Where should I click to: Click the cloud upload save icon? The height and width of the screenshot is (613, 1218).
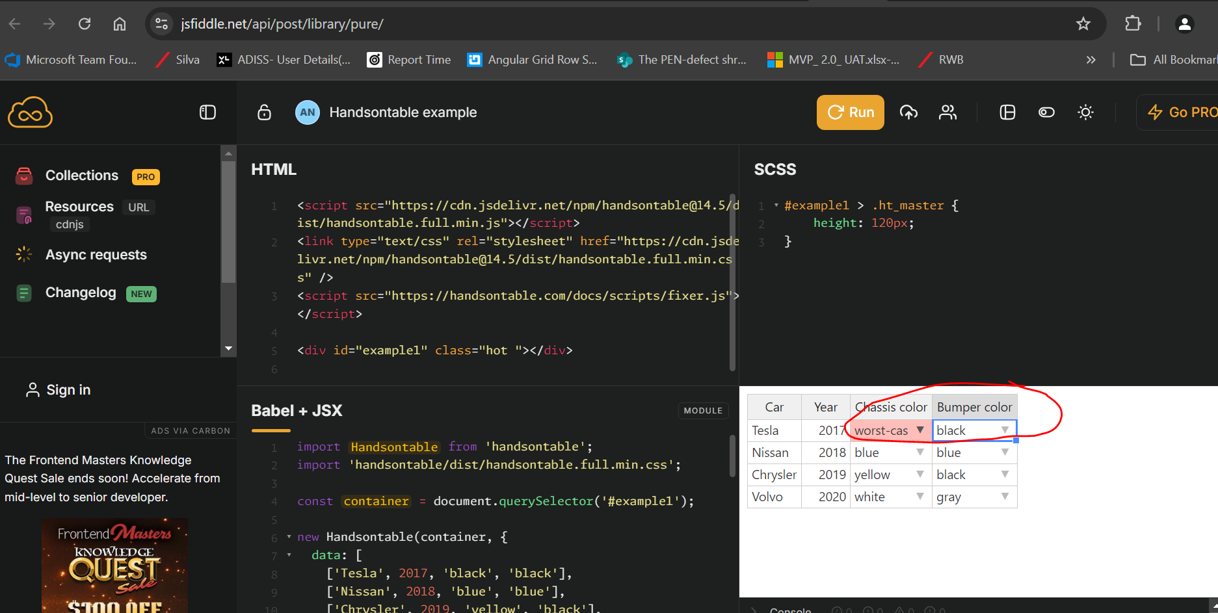pos(908,112)
